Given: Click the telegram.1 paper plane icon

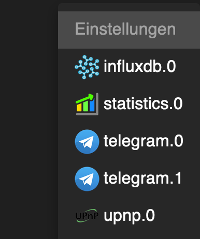Looking at the screenshot, I should click(x=87, y=179).
